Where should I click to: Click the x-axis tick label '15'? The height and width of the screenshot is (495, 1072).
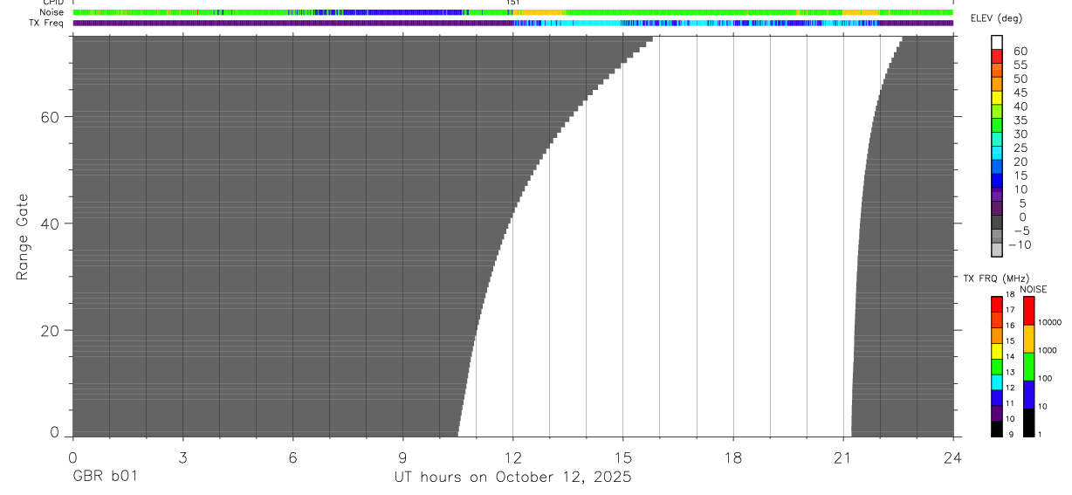coord(623,457)
